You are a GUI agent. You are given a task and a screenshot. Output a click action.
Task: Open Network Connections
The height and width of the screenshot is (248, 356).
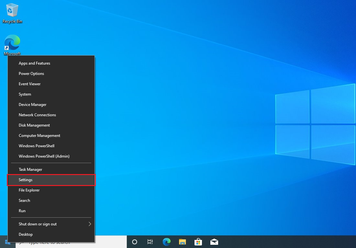51,115
